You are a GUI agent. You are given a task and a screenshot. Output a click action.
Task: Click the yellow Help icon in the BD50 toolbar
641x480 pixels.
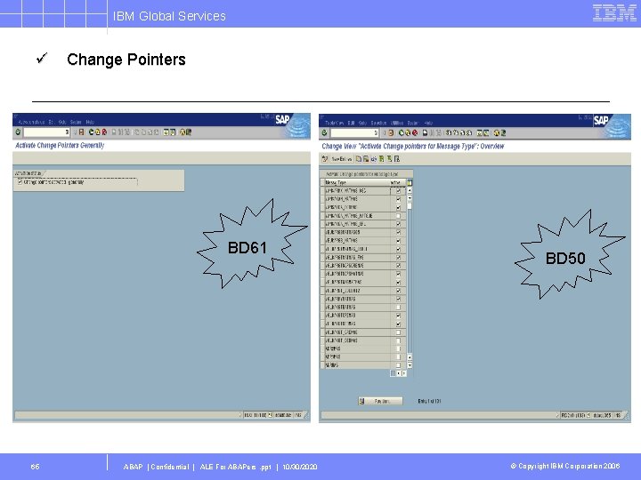coord(496,132)
